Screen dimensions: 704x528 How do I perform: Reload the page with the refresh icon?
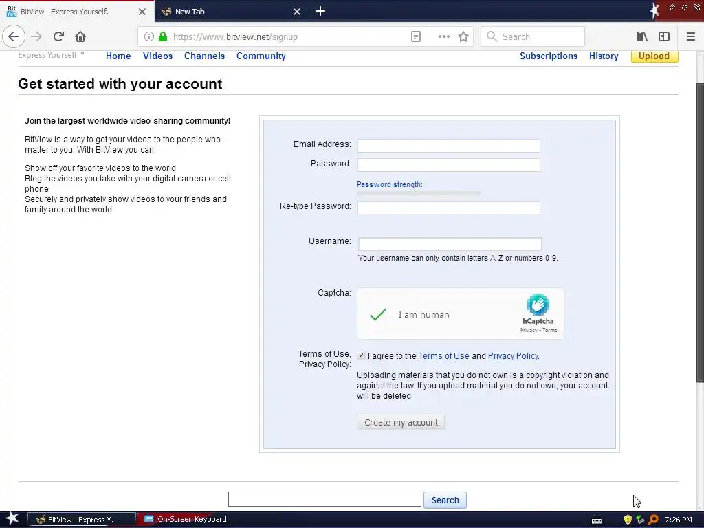point(58,37)
